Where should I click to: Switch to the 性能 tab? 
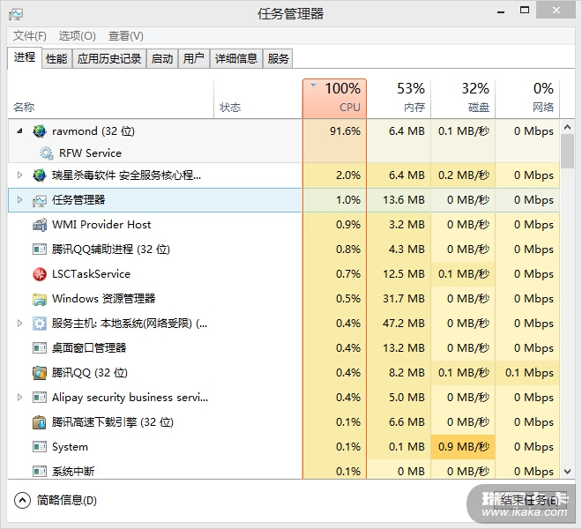pos(56,59)
